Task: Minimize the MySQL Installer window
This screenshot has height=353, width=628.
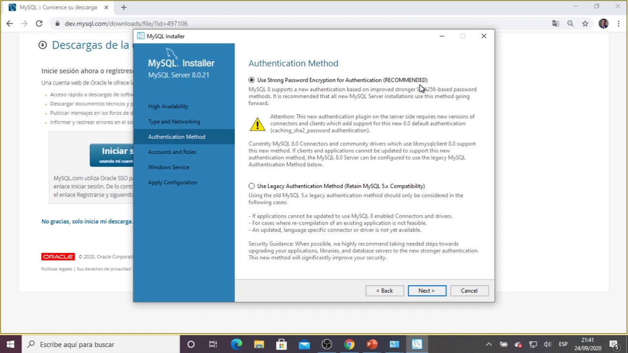Action: coord(442,36)
